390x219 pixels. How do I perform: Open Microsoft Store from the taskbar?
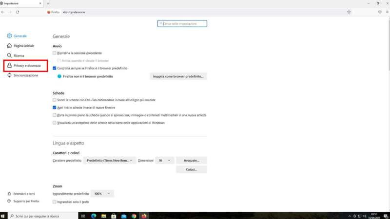114,216
